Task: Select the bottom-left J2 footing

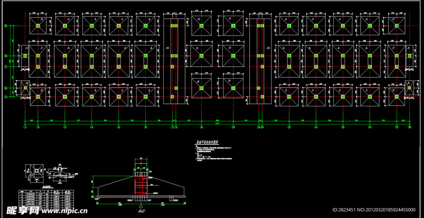Action: (38, 96)
